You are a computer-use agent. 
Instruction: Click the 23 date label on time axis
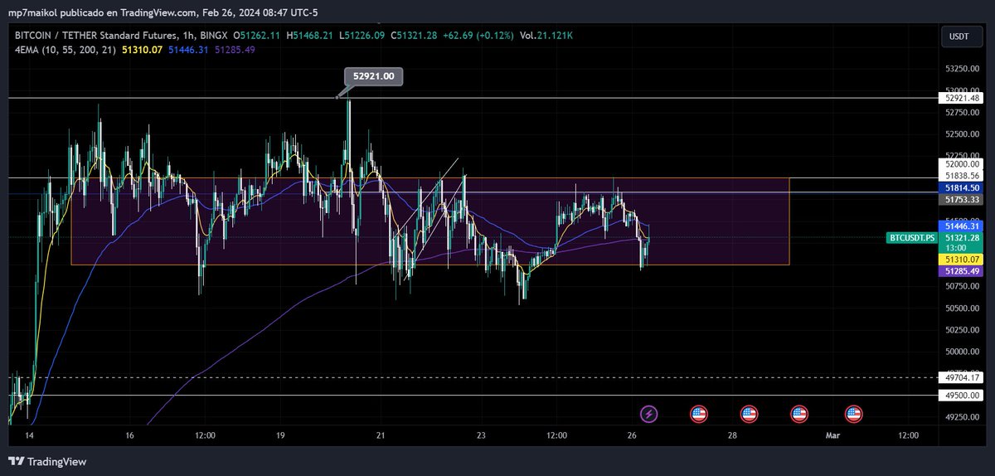pyautogui.click(x=482, y=435)
